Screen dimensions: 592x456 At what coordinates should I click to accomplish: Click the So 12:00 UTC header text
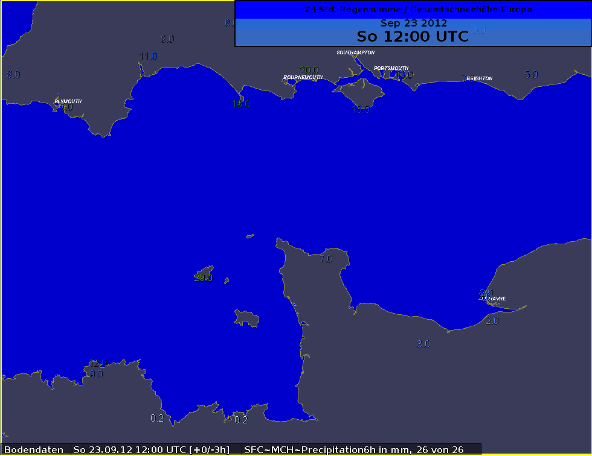pyautogui.click(x=413, y=36)
